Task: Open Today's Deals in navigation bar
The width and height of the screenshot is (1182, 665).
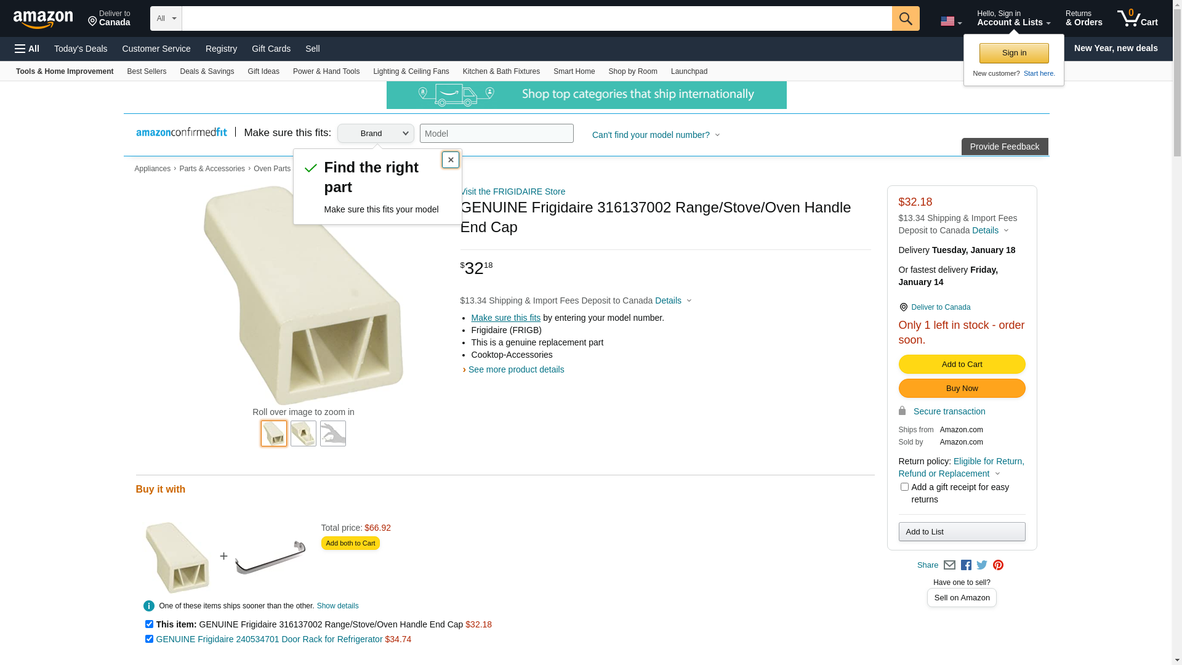Action: click(x=81, y=49)
